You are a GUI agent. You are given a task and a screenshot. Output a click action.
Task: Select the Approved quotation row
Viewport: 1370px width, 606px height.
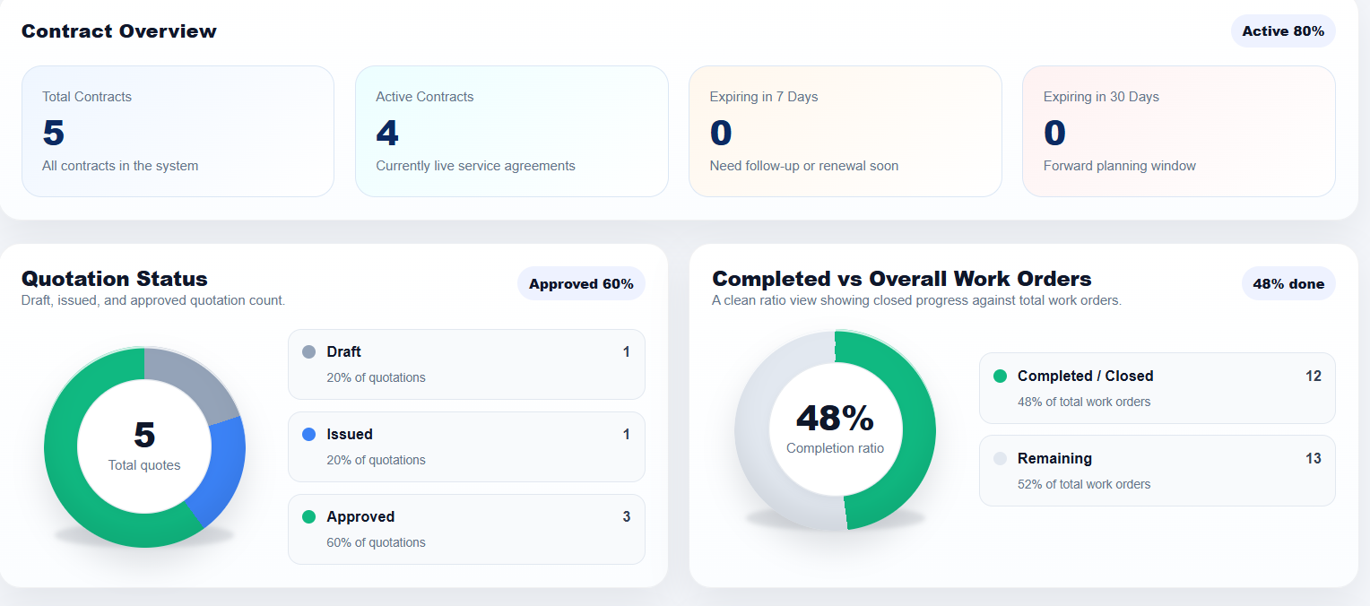point(466,529)
